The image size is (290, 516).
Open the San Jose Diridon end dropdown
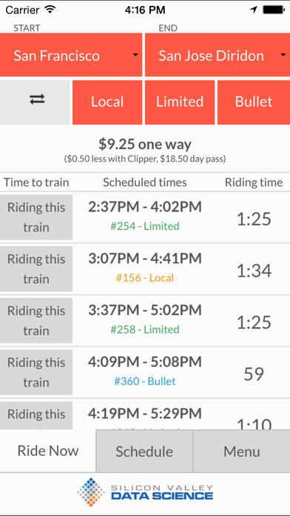(217, 55)
